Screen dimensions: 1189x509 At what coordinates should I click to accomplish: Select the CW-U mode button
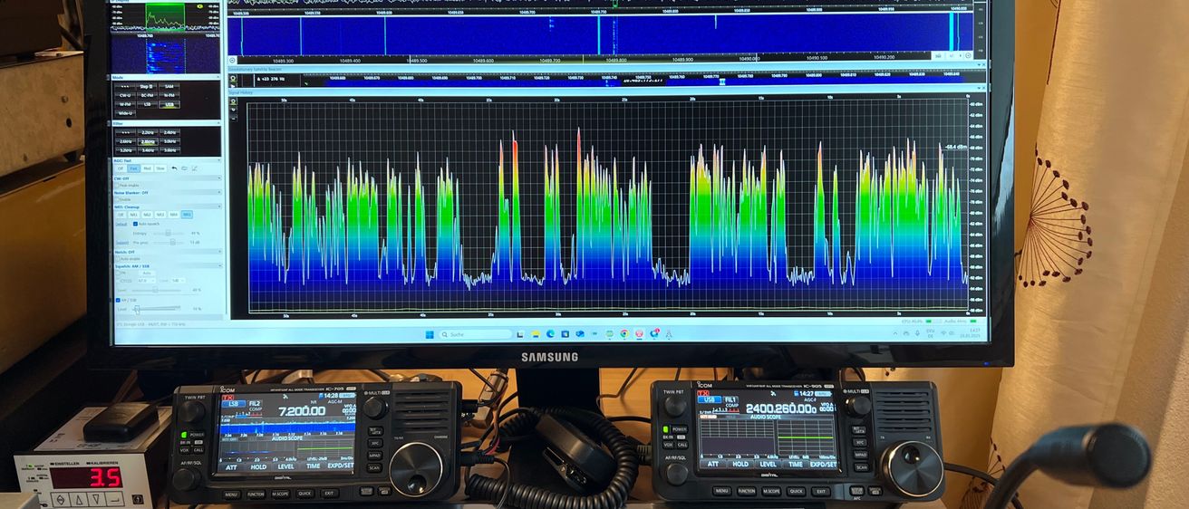126,95
